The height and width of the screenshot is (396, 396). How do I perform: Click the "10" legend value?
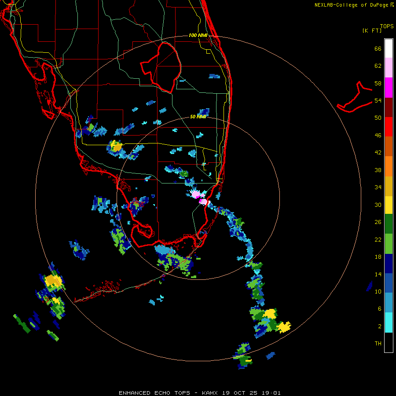tap(378, 291)
